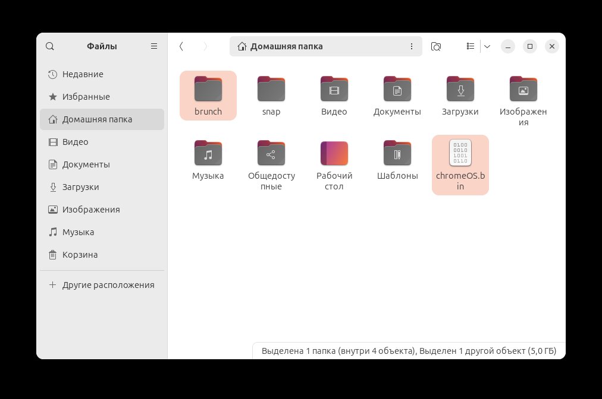Switch to list view using the toggle
Viewport: 602px width, 399px height.
pos(471,46)
